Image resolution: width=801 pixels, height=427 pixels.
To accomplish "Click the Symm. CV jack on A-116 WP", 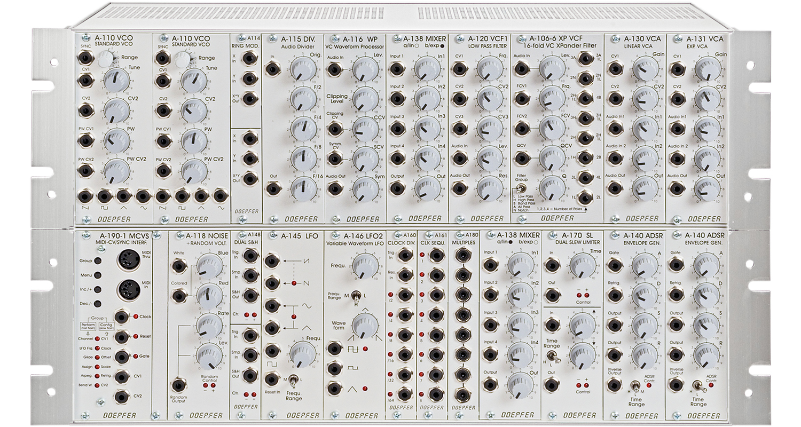I will pos(335,158).
